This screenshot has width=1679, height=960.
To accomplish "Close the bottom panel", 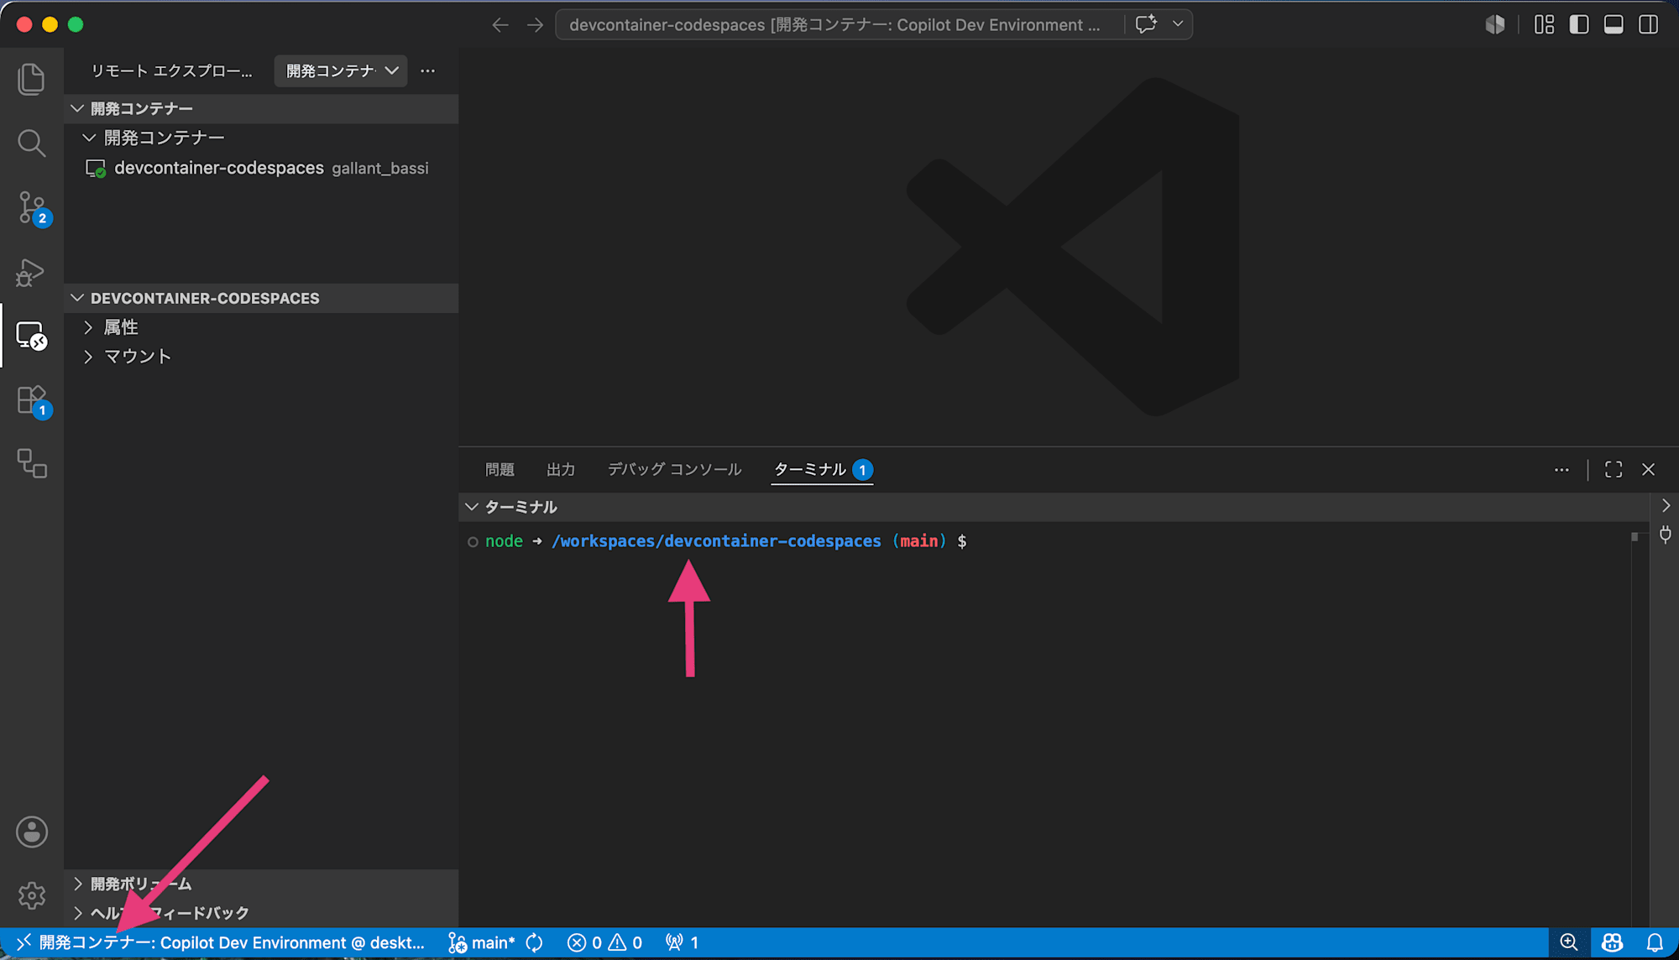I will click(1648, 470).
